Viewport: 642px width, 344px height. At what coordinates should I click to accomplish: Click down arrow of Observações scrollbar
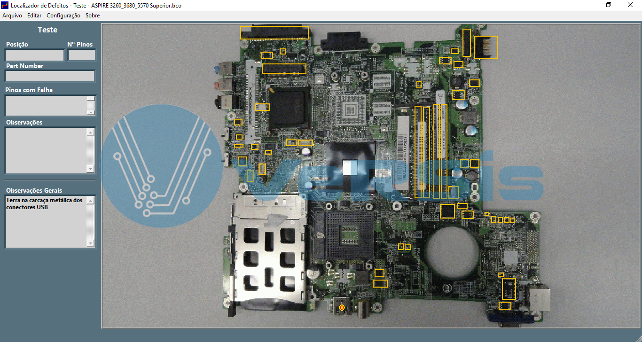point(91,169)
